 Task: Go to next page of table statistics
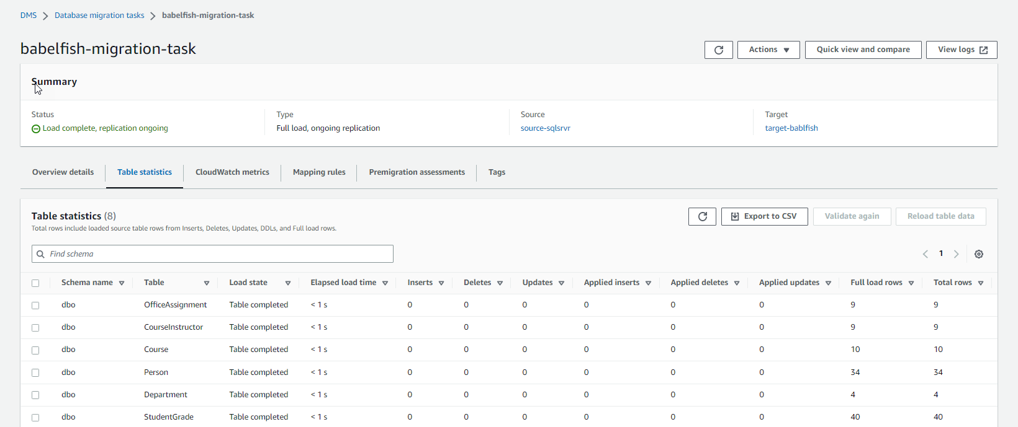tap(956, 254)
